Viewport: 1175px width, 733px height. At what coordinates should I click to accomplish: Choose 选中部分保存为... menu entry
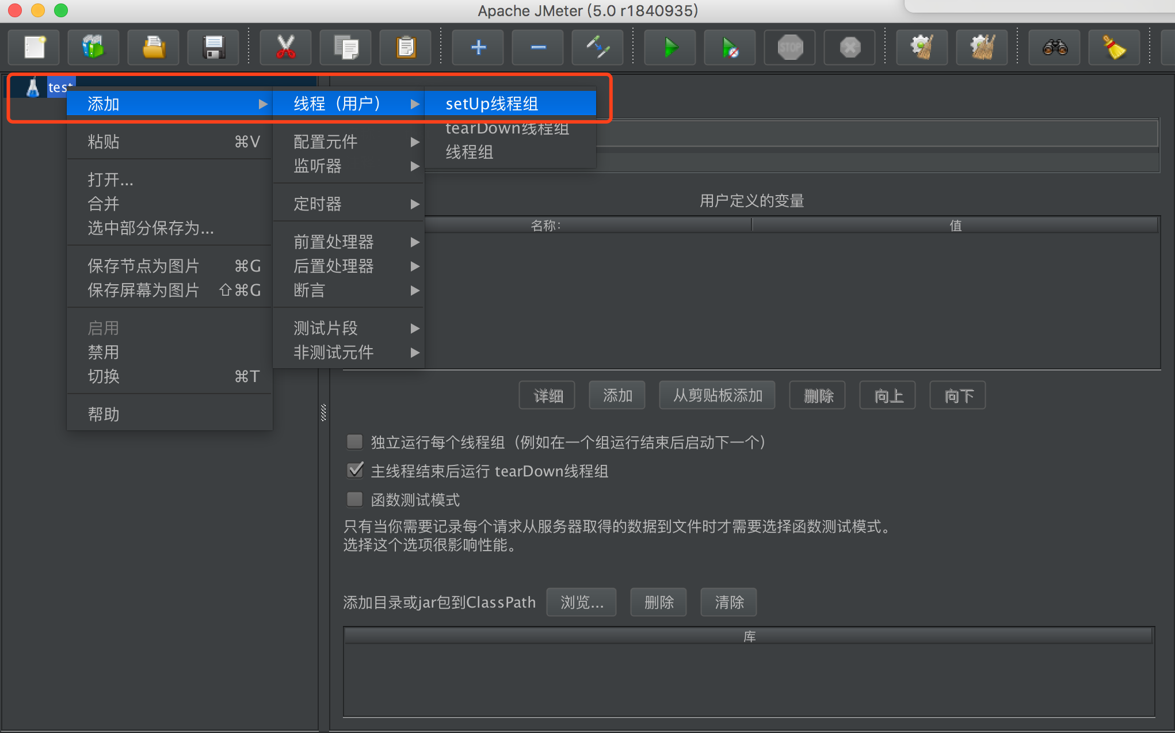tap(170, 228)
